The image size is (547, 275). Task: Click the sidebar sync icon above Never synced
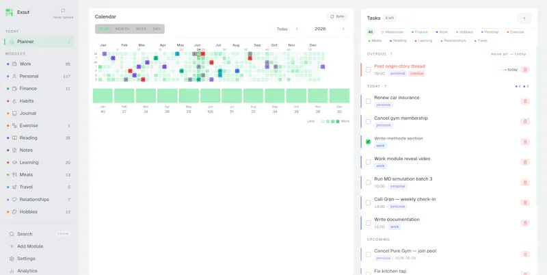tap(63, 11)
